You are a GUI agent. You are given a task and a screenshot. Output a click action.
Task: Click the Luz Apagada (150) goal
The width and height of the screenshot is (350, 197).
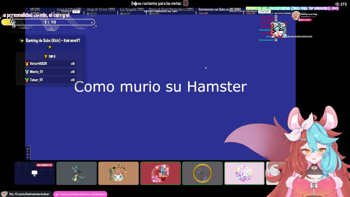pyautogui.click(x=132, y=10)
